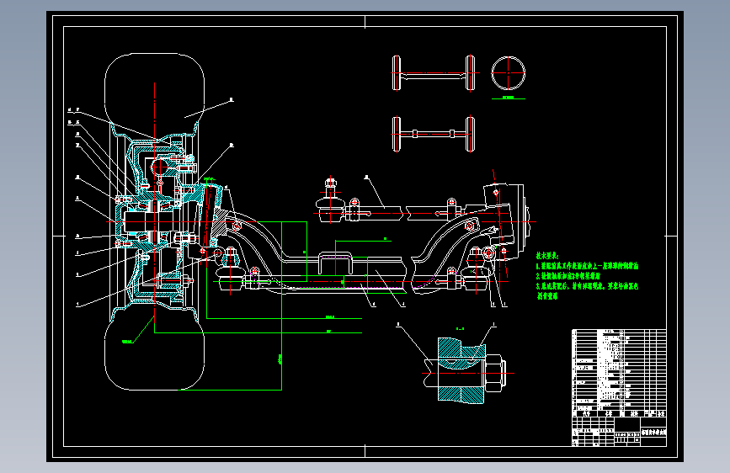Select the lower axle schematic with tie-rod joints
This screenshot has height=473, width=730.
coord(434,134)
